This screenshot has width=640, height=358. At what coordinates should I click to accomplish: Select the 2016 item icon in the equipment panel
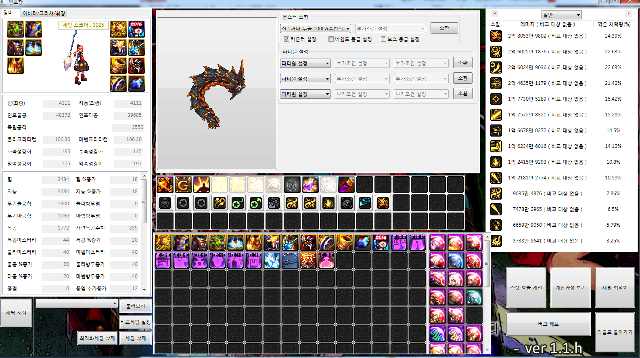(136, 29)
